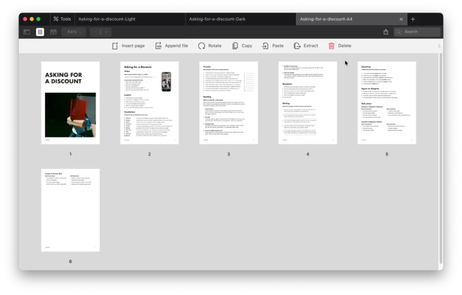Extract the selected page

[306, 46]
